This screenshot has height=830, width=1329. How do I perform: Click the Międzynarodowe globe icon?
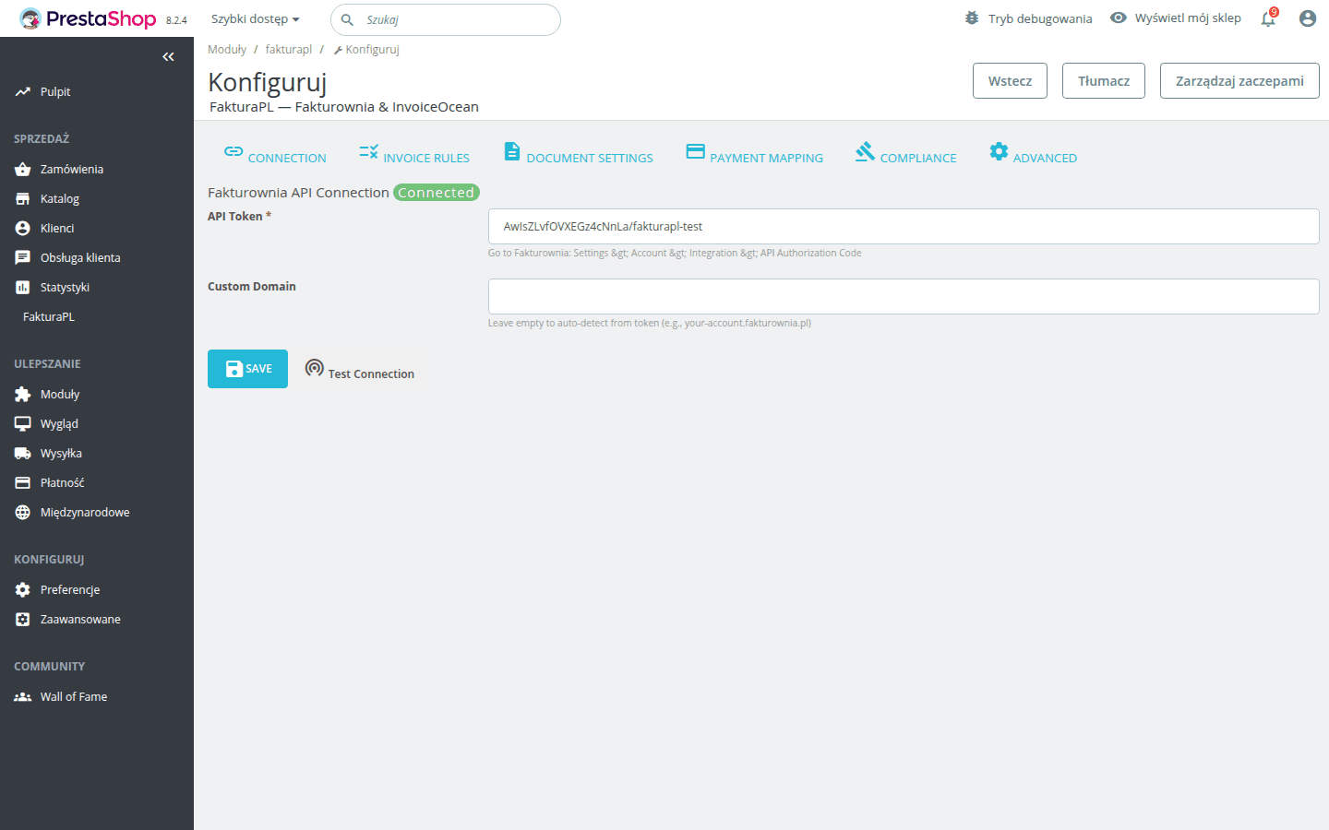point(22,512)
